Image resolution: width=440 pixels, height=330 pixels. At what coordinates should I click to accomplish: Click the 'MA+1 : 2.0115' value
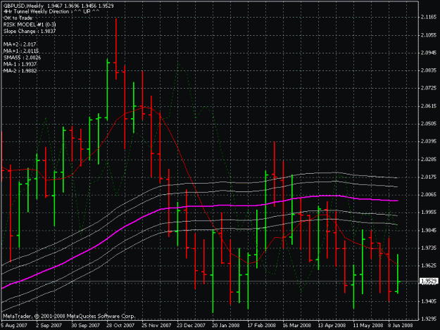21,51
